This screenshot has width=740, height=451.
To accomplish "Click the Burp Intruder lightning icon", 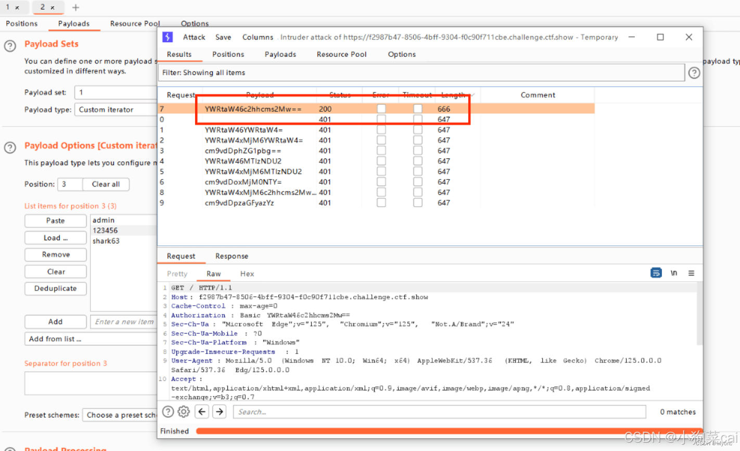I will (168, 37).
